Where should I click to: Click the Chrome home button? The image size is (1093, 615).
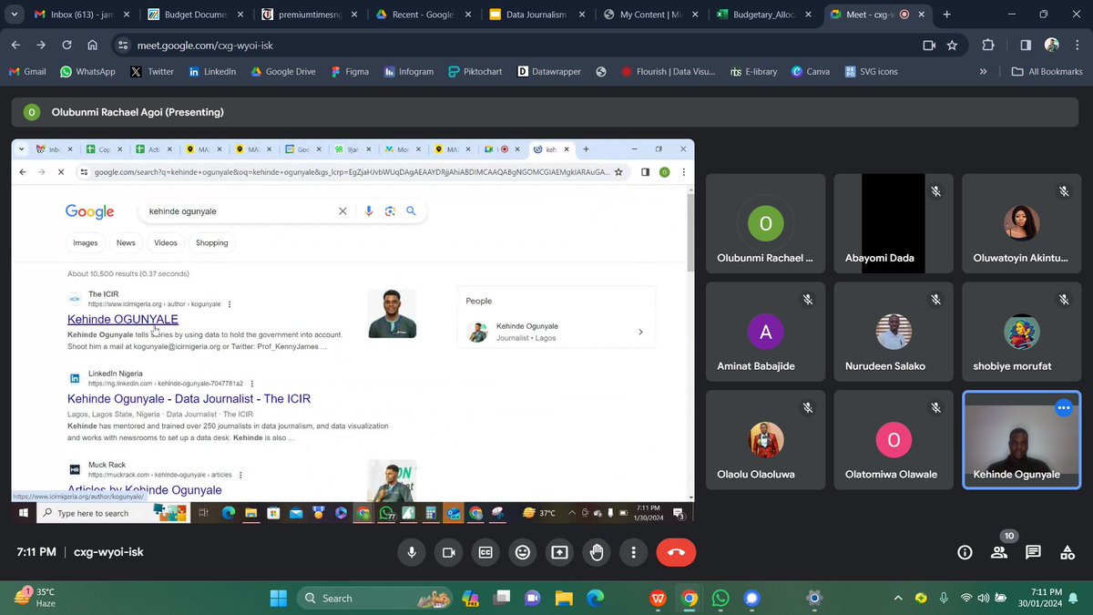[x=93, y=45]
